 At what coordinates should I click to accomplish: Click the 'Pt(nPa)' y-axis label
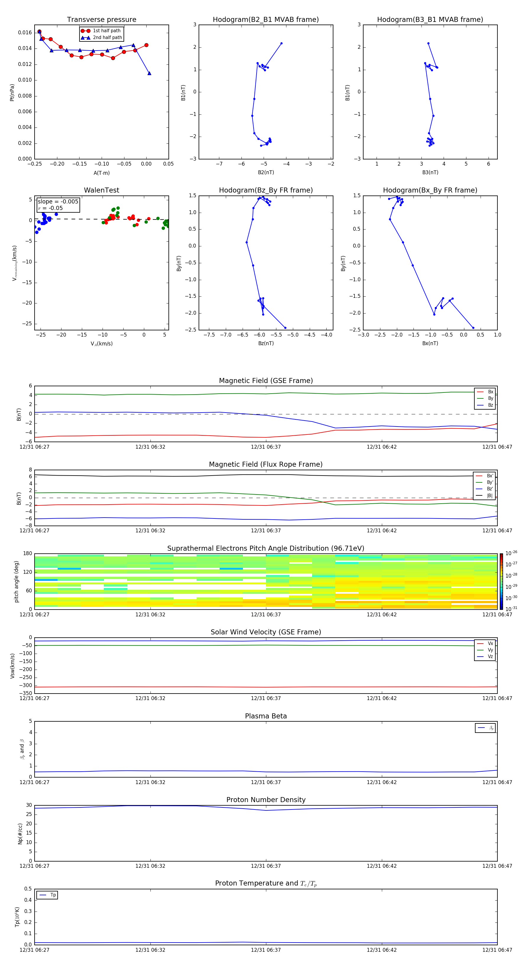pos(12,92)
